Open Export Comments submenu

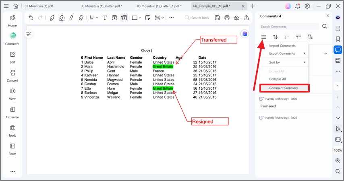point(284,53)
